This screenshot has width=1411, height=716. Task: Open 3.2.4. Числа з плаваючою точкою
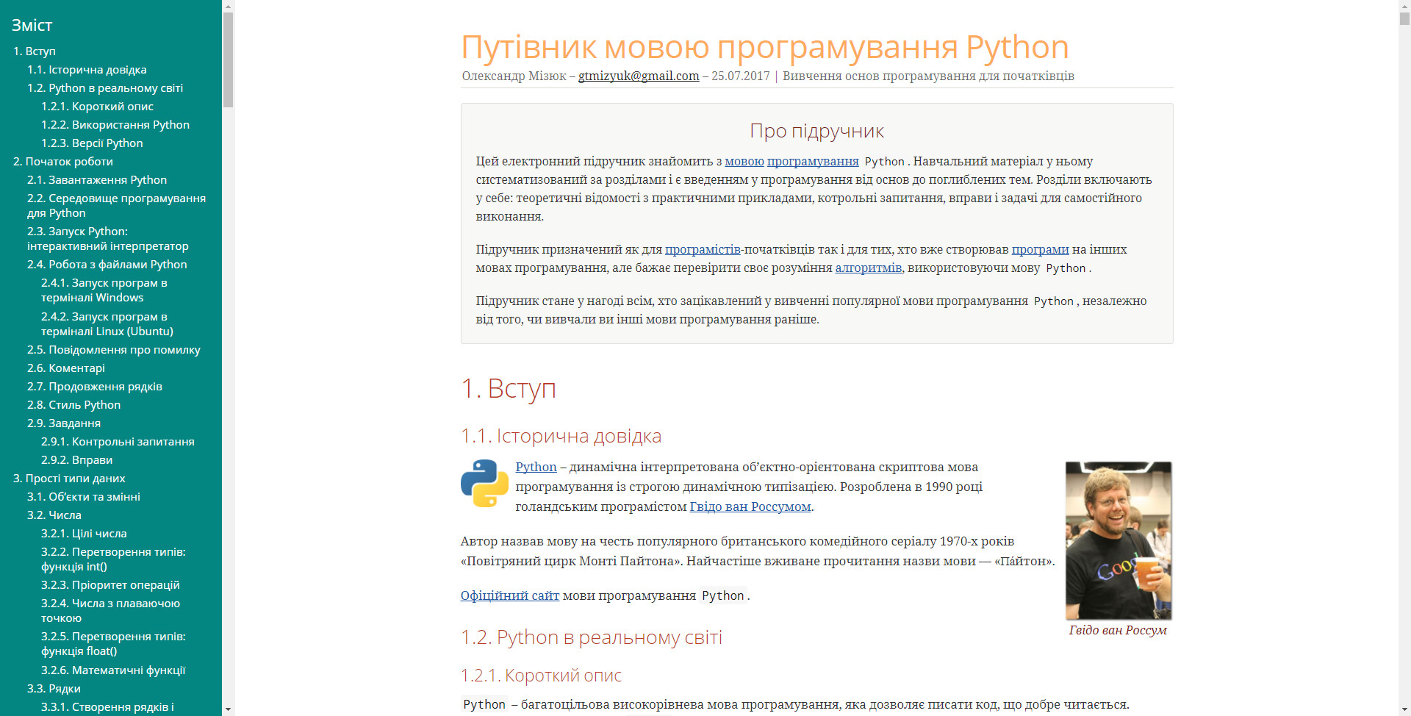pyautogui.click(x=110, y=611)
